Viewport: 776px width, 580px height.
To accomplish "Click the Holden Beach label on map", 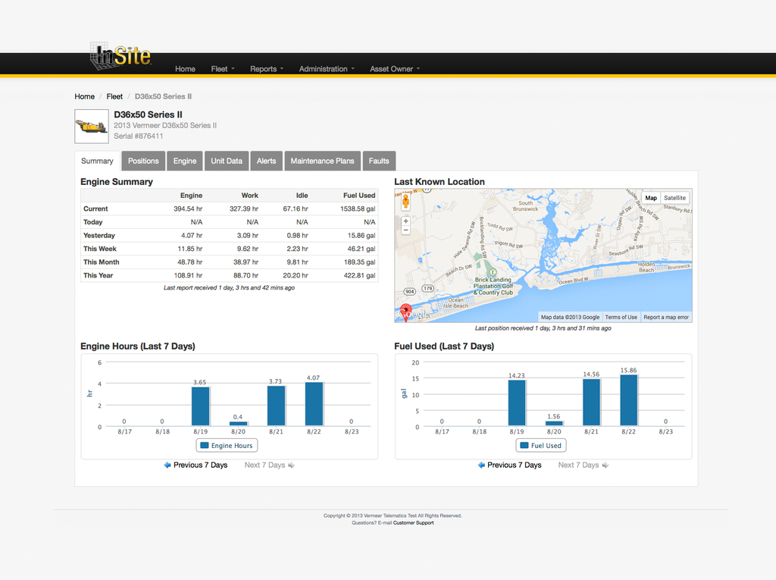I will [x=646, y=268].
